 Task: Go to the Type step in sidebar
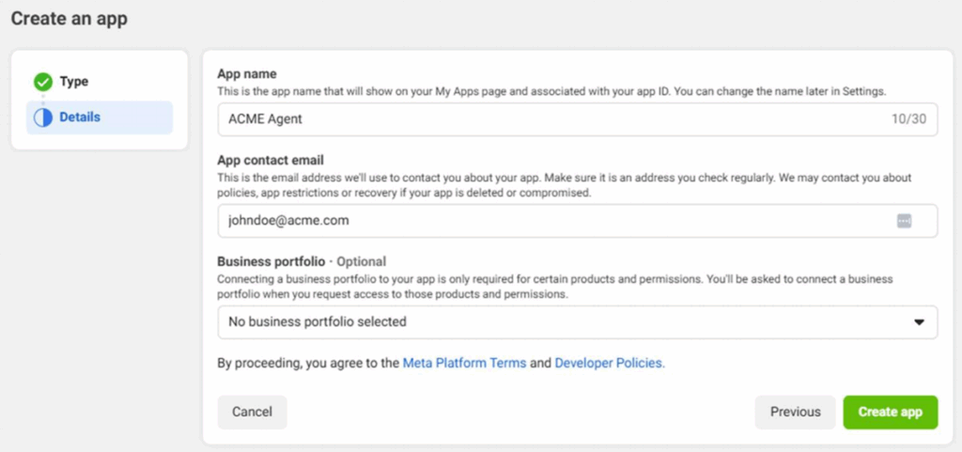[x=73, y=82]
